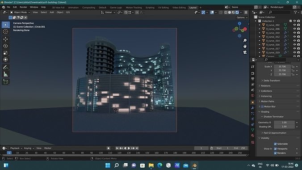This screenshot has width=302, height=170.
Task: Select the Select Box tool
Action: (x=6, y=25)
